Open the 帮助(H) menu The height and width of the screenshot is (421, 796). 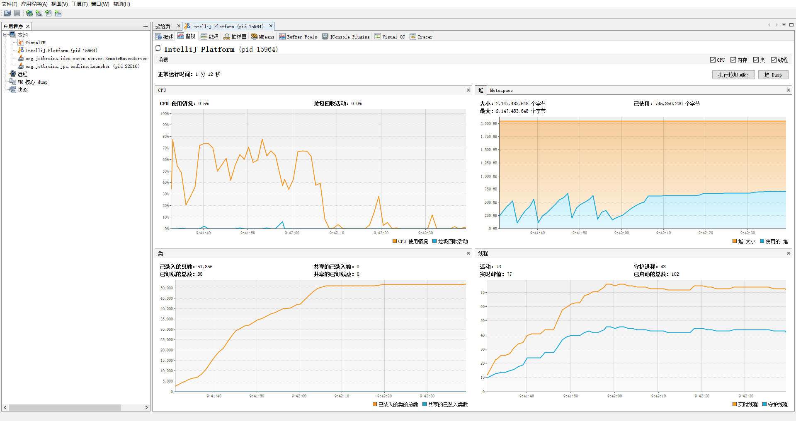tap(121, 4)
